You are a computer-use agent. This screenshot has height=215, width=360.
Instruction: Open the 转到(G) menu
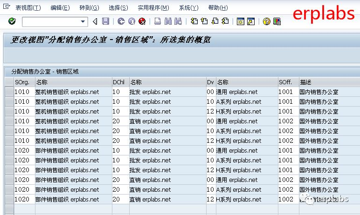(90, 8)
